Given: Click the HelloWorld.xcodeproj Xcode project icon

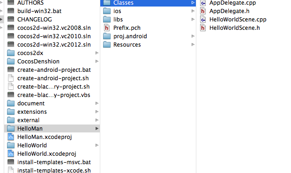Looking at the screenshot, I should click(x=11, y=153).
